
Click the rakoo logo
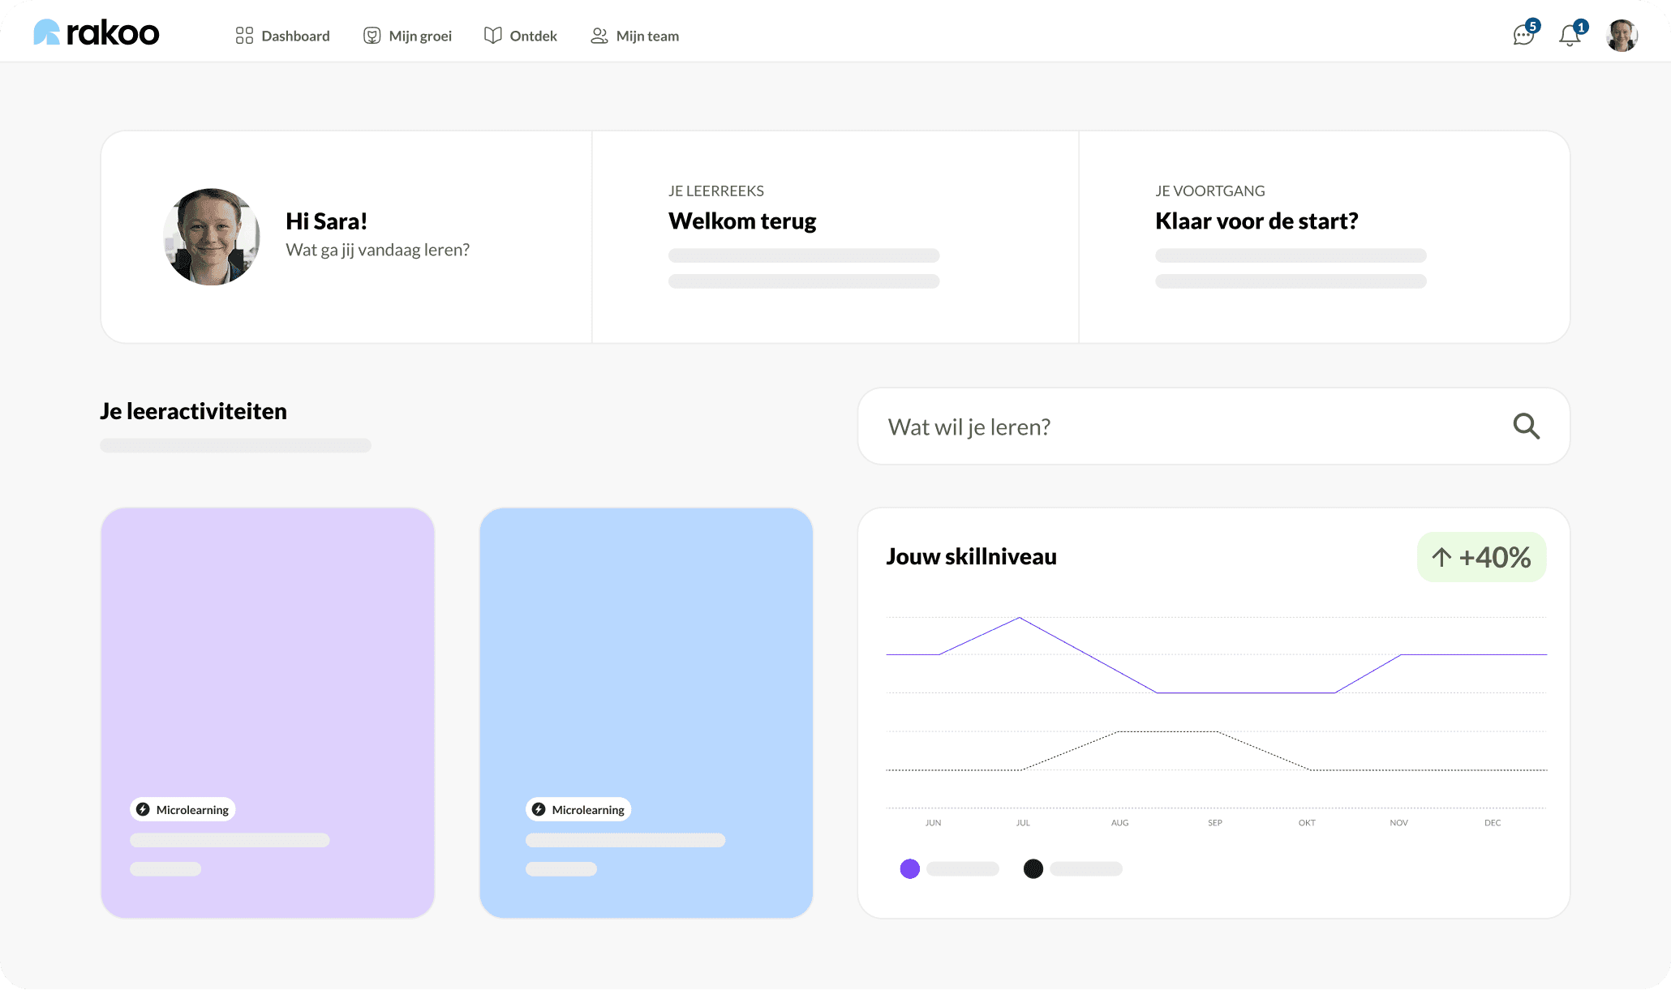pyautogui.click(x=97, y=32)
